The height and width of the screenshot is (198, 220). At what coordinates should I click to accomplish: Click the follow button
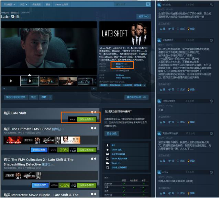pos(33,97)
